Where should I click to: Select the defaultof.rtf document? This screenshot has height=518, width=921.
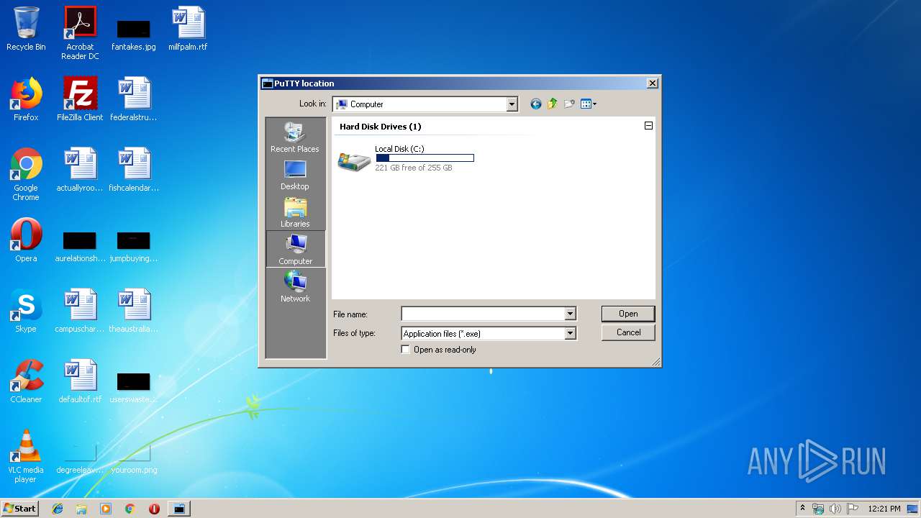click(80, 381)
